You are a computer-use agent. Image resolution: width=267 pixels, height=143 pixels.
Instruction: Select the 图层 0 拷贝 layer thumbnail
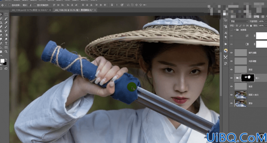click(x=240, y=95)
